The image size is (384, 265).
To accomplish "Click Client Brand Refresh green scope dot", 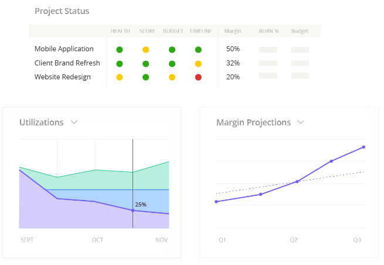I will 146,64.
